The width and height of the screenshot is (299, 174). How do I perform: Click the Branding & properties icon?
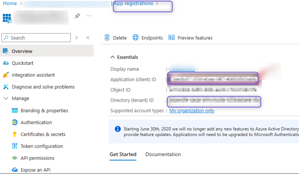tap(15, 110)
